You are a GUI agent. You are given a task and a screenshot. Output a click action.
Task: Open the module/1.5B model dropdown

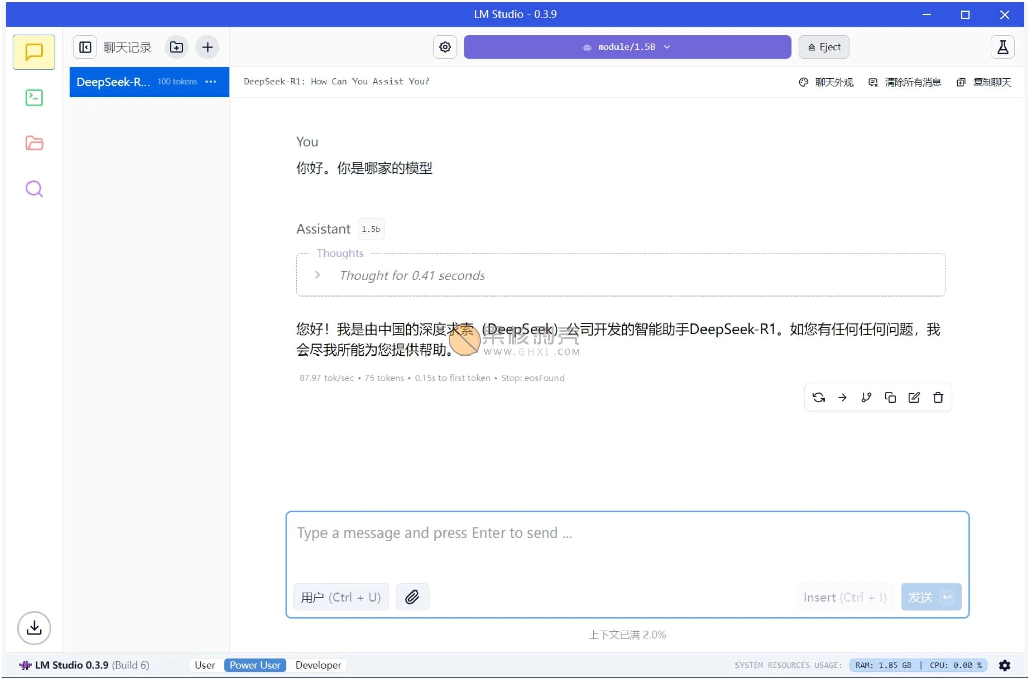627,47
